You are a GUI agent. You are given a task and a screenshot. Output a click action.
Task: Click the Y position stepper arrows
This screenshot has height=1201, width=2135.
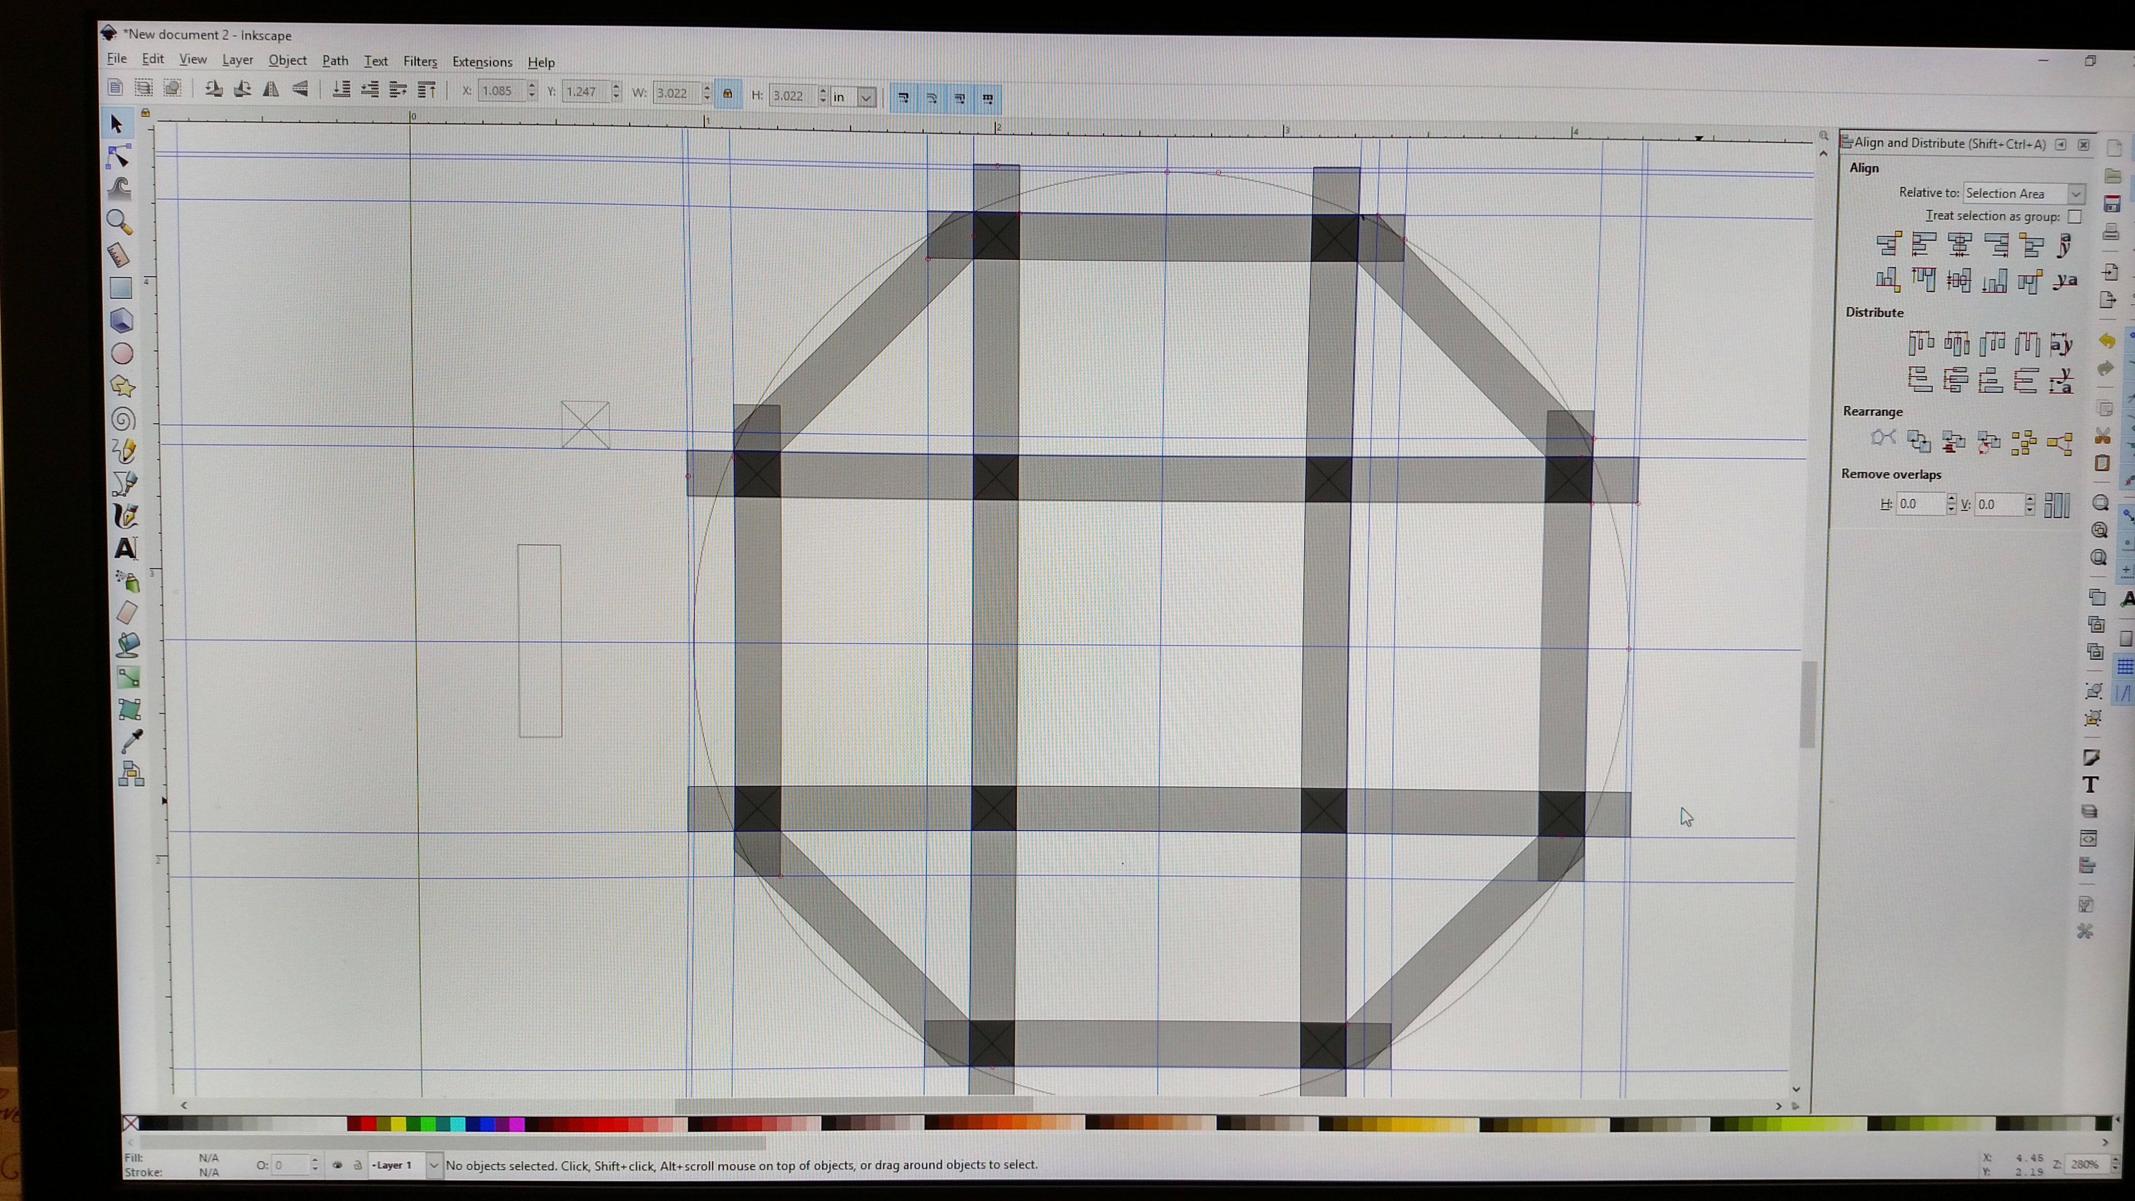[616, 92]
